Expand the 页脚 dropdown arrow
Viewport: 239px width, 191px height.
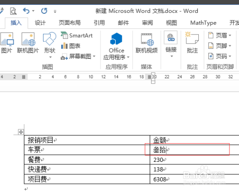pyautogui.click(x=230, y=46)
